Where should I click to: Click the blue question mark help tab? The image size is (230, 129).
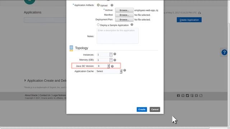coord(224,52)
